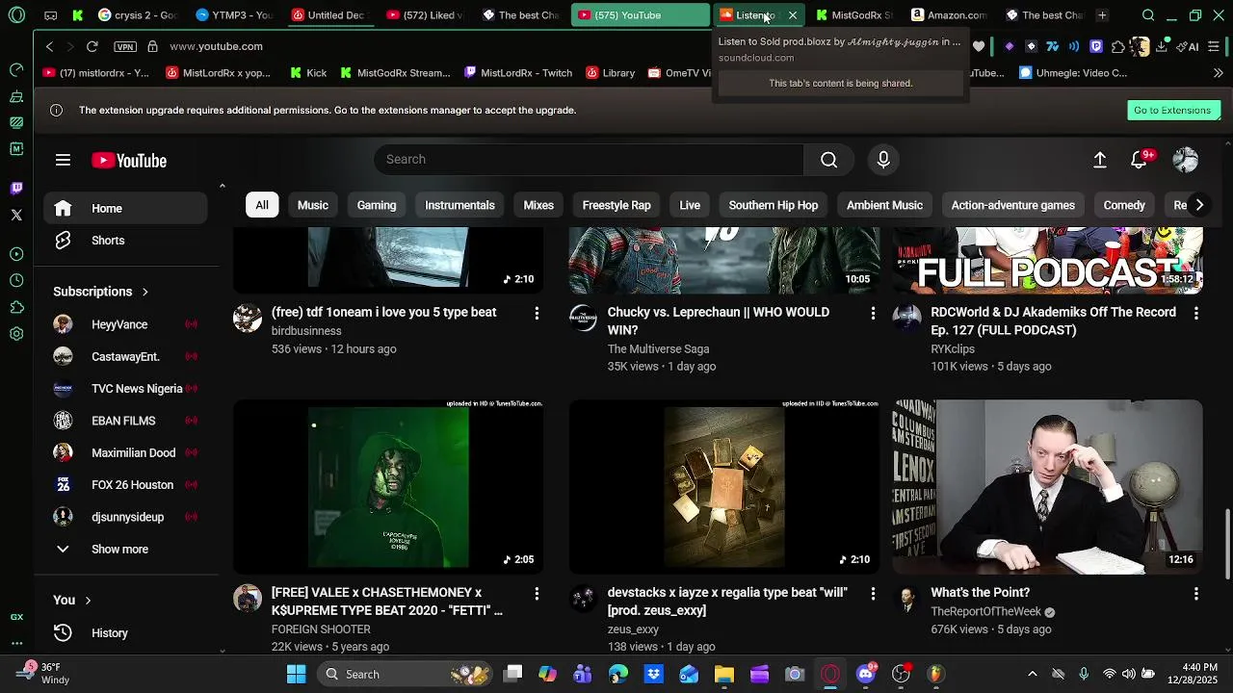Click the Go to Extensions button
Image resolution: width=1233 pixels, height=693 pixels.
[1172, 110]
